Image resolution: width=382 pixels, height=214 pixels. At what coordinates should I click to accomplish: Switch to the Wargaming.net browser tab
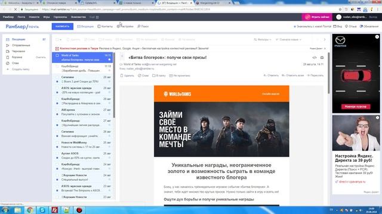point(212,3)
